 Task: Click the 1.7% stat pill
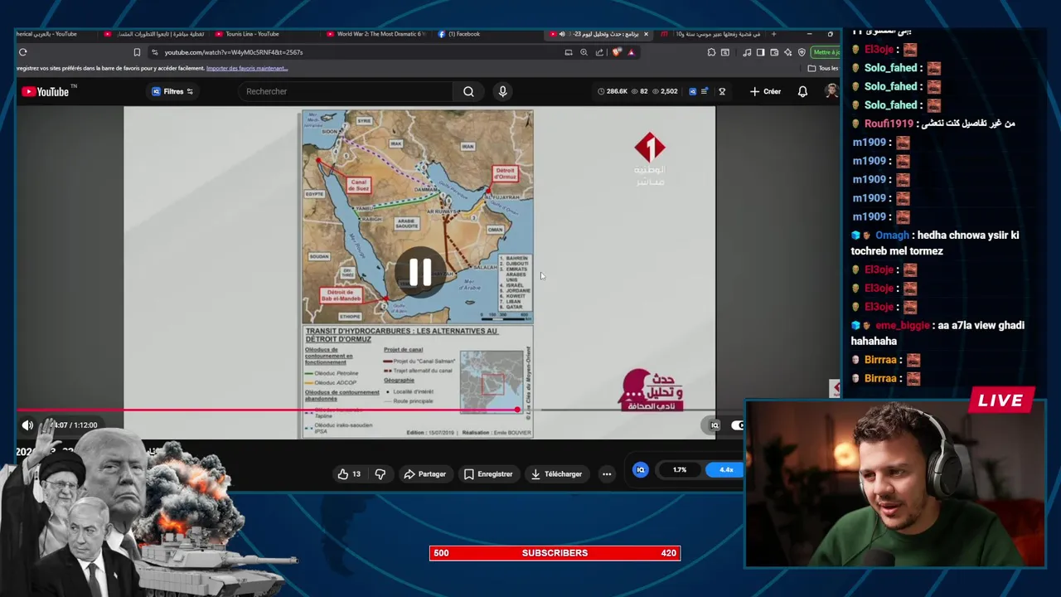coord(680,470)
